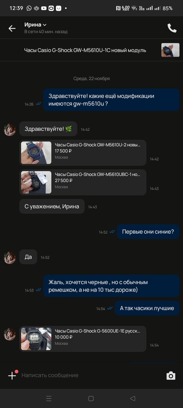This screenshot has width=183, height=408.
Task: Open the camera icon to send photo
Action: click(x=171, y=375)
